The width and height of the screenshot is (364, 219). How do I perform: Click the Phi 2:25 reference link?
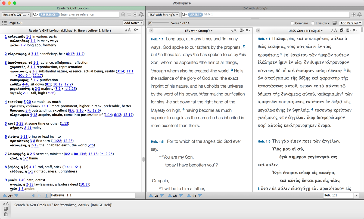tap(106, 154)
